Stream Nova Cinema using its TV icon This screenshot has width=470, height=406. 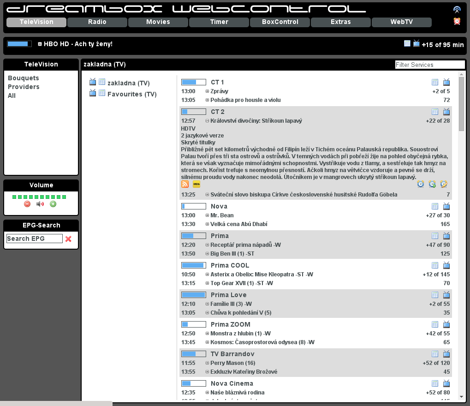tap(446, 383)
